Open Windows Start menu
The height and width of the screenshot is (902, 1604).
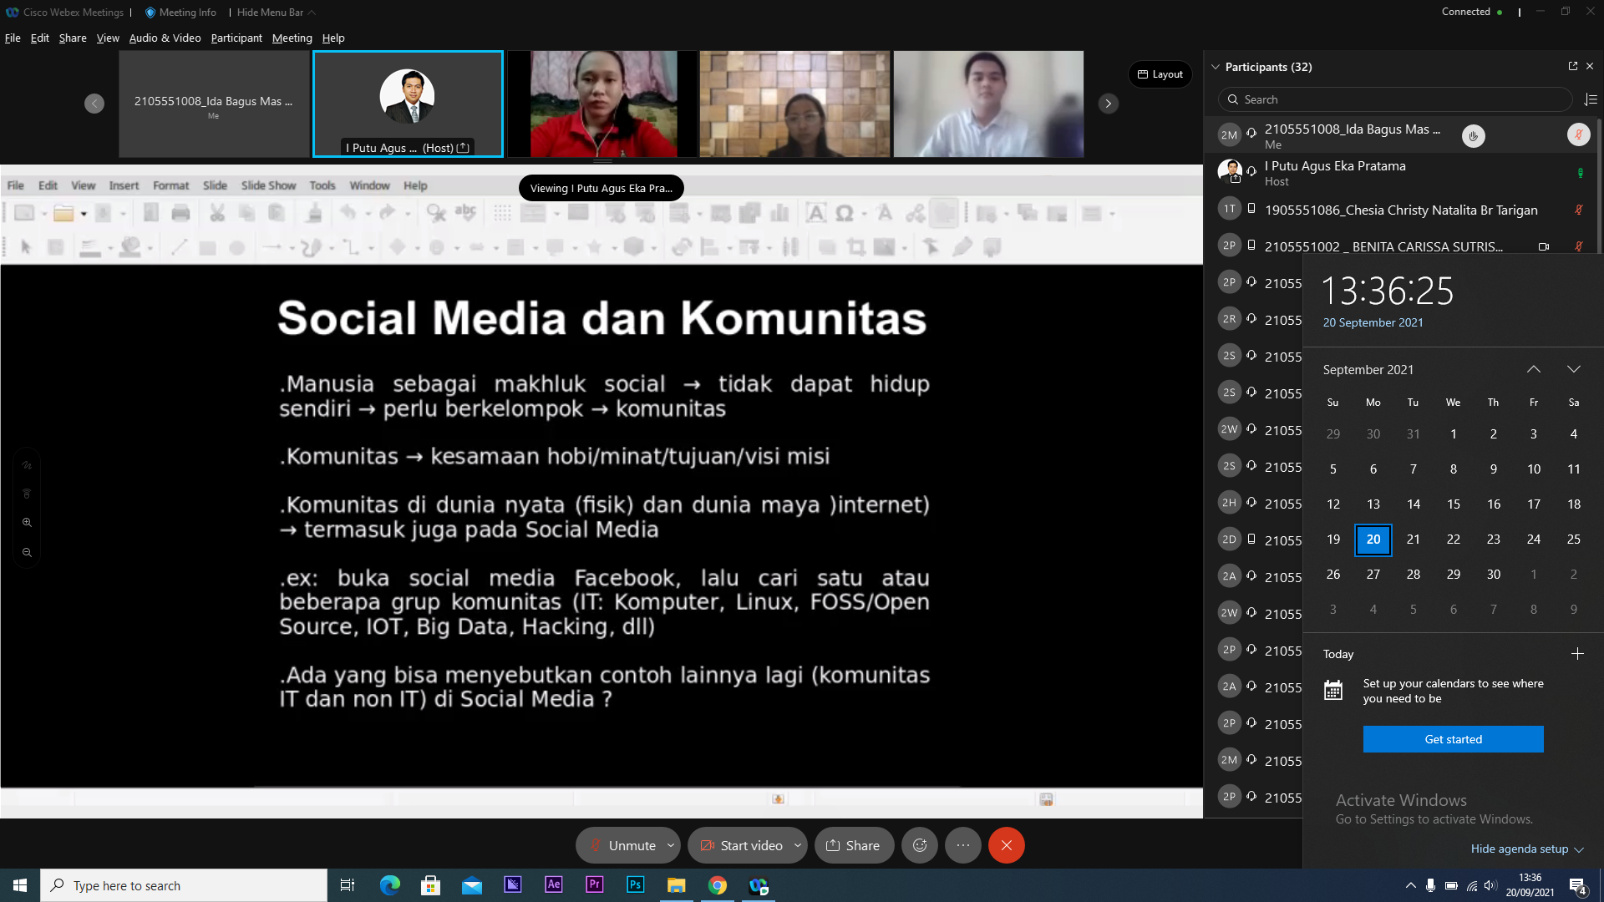20,885
